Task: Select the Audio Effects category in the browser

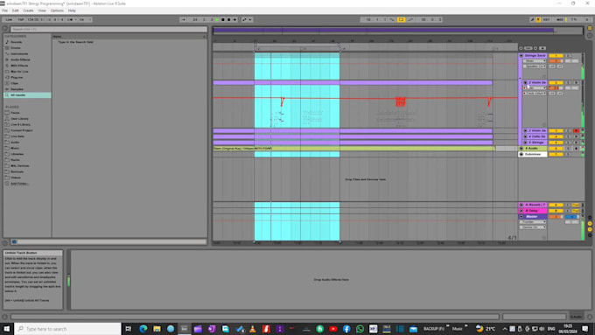Action: tap(20, 60)
